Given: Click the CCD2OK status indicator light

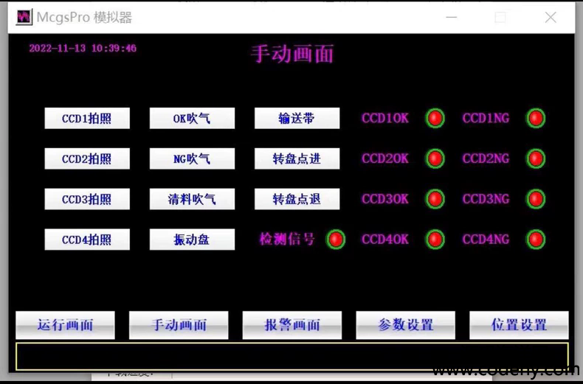Looking at the screenshot, I should (435, 158).
